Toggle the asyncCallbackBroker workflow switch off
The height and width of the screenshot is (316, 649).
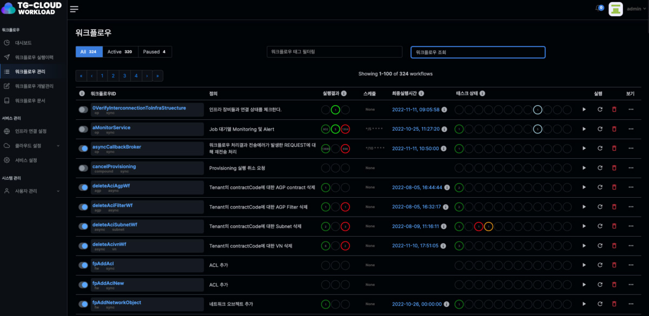[83, 149]
